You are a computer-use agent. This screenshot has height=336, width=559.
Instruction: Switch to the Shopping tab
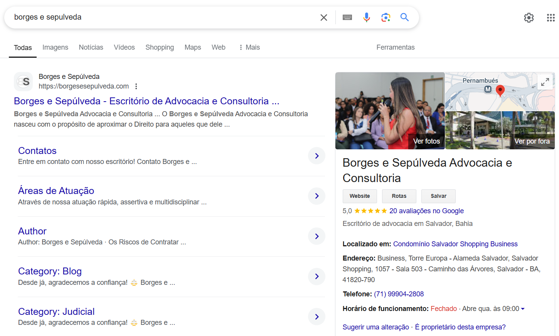pos(160,47)
